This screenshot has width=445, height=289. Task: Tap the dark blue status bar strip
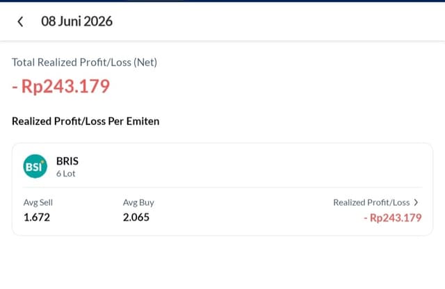[x=222, y=1]
